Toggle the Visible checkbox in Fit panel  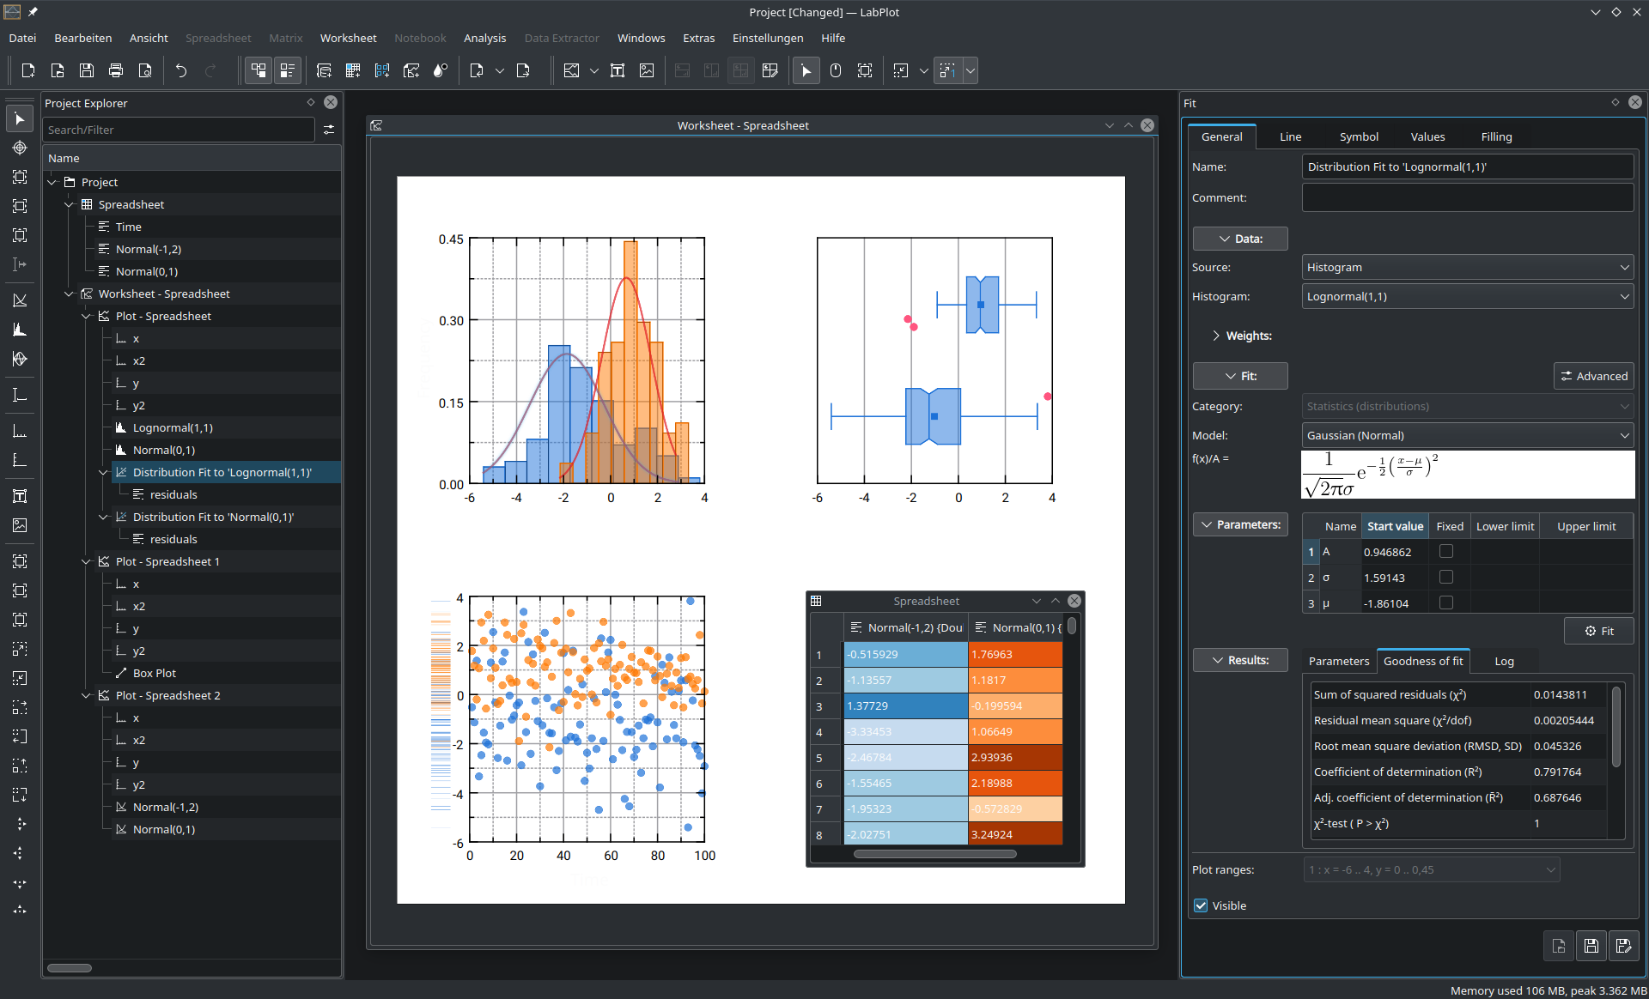(1200, 905)
